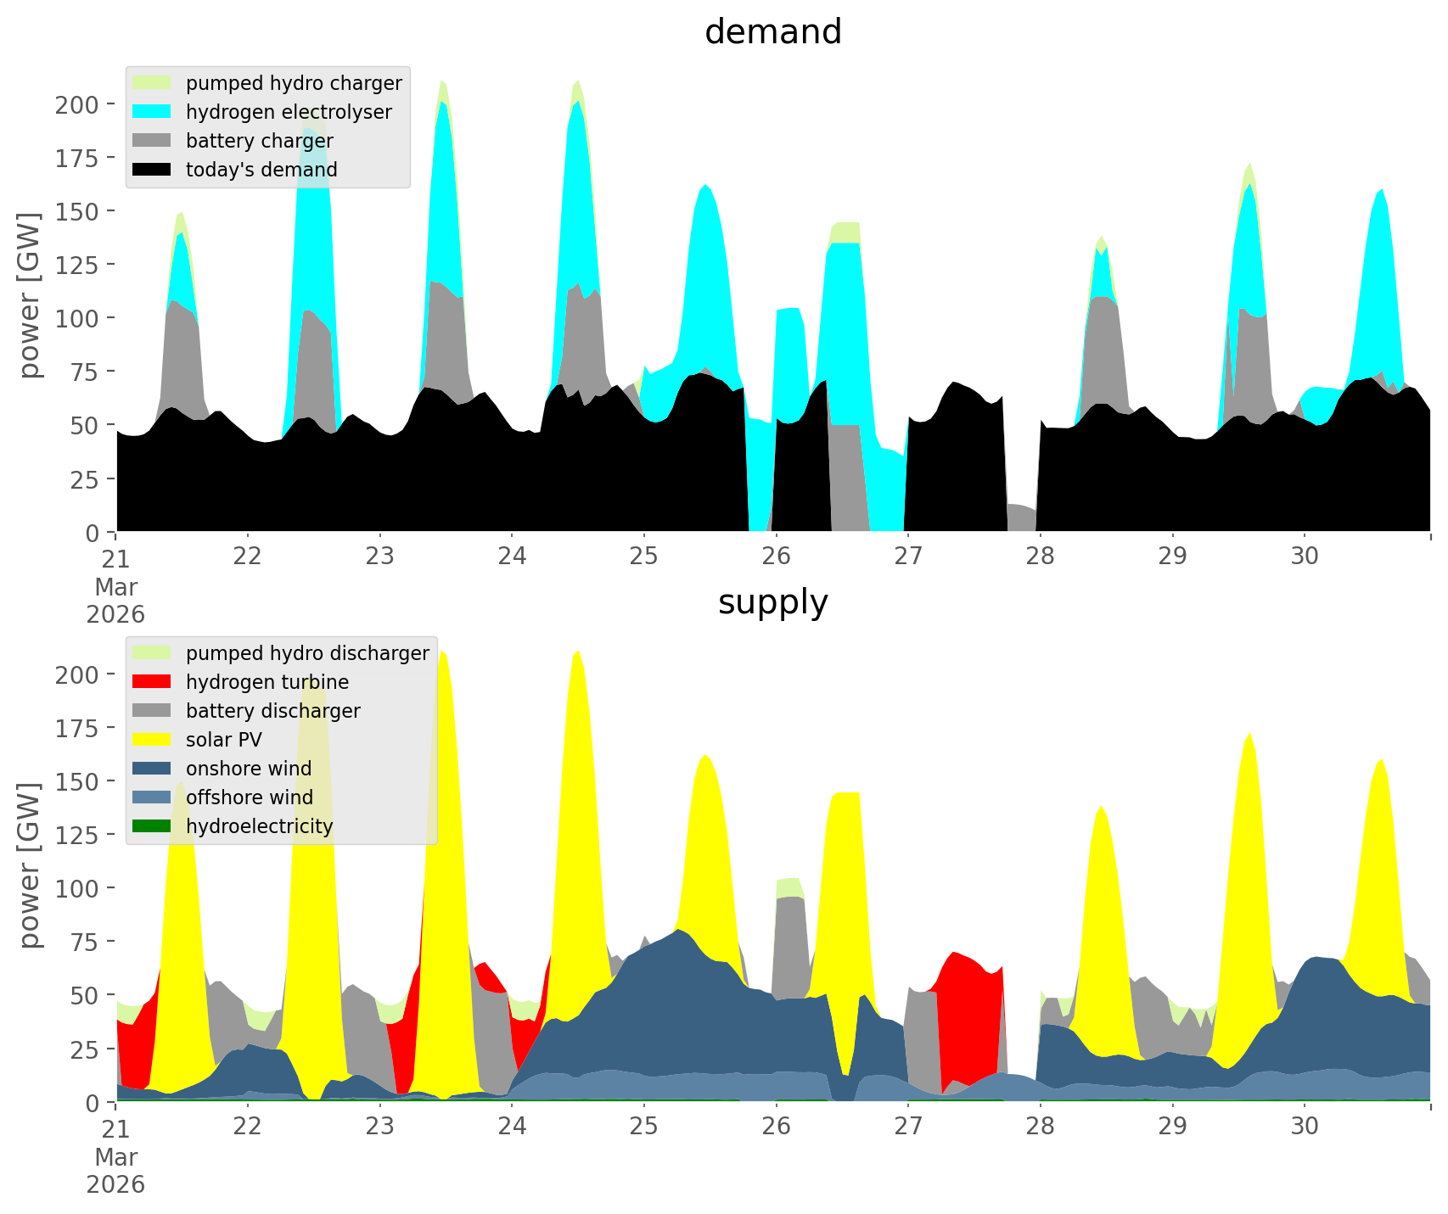This screenshot has width=1448, height=1214.
Task: Click the yellow solar PV legend swatch
Action: tap(152, 740)
